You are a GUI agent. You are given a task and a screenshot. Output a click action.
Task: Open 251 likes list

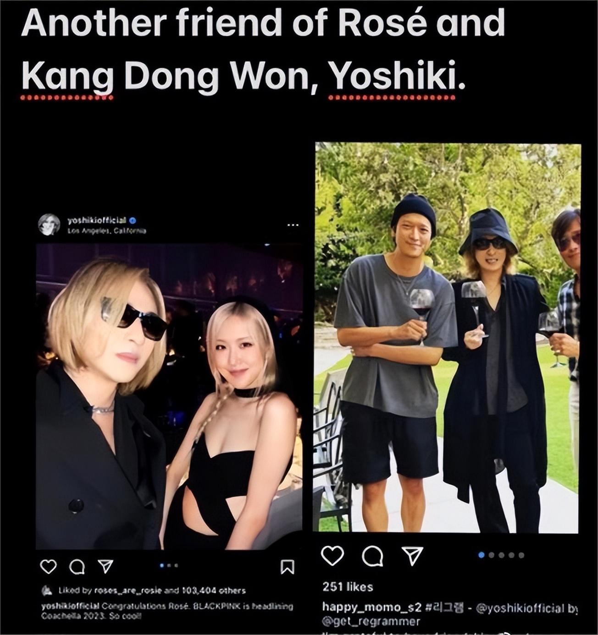pyautogui.click(x=348, y=586)
